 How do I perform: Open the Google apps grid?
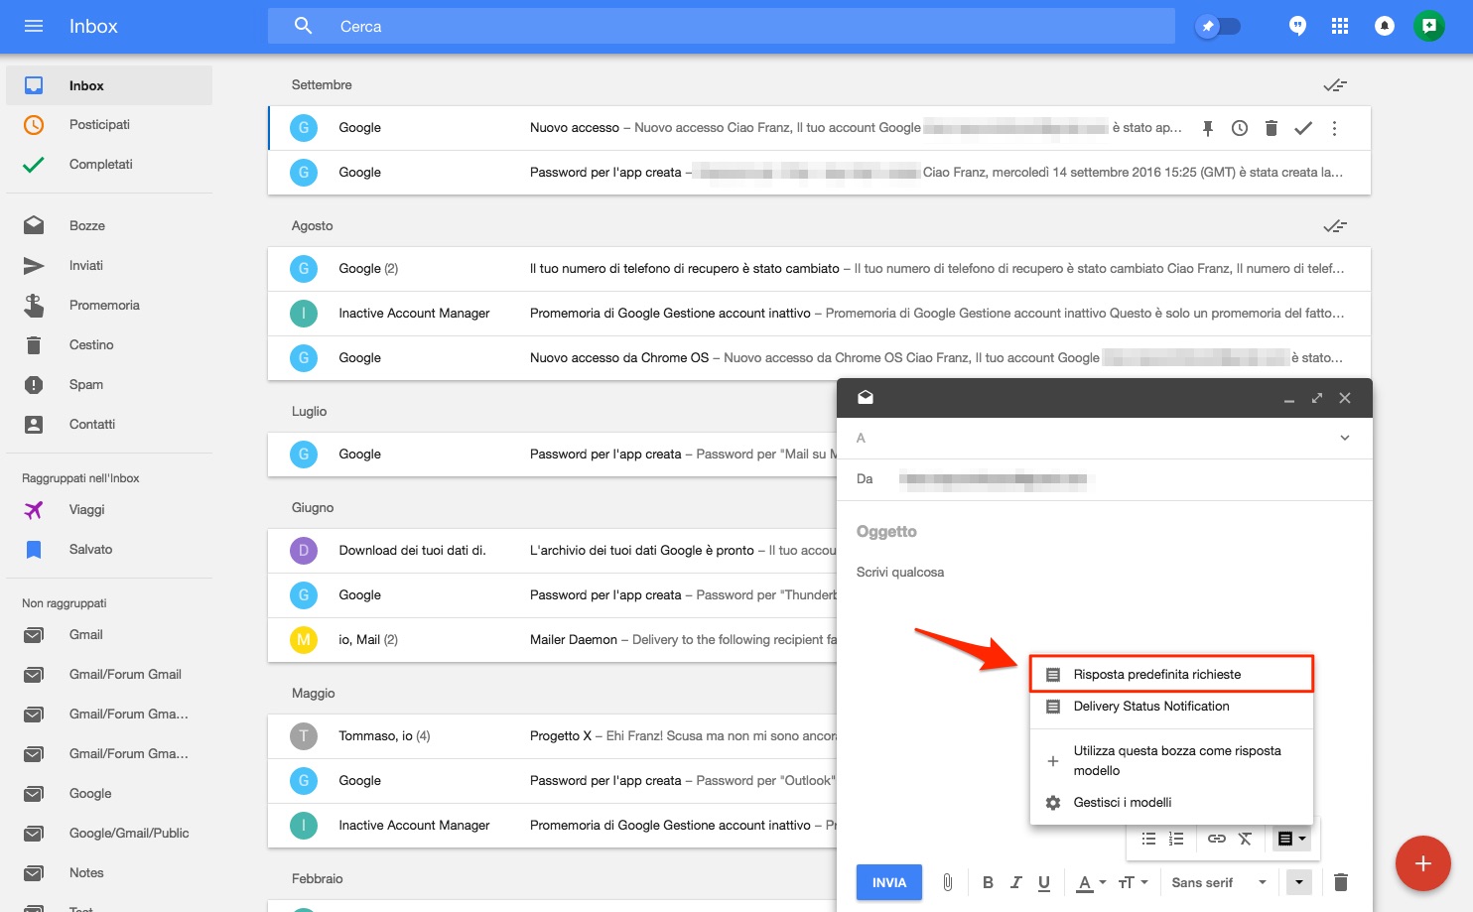[1340, 26]
